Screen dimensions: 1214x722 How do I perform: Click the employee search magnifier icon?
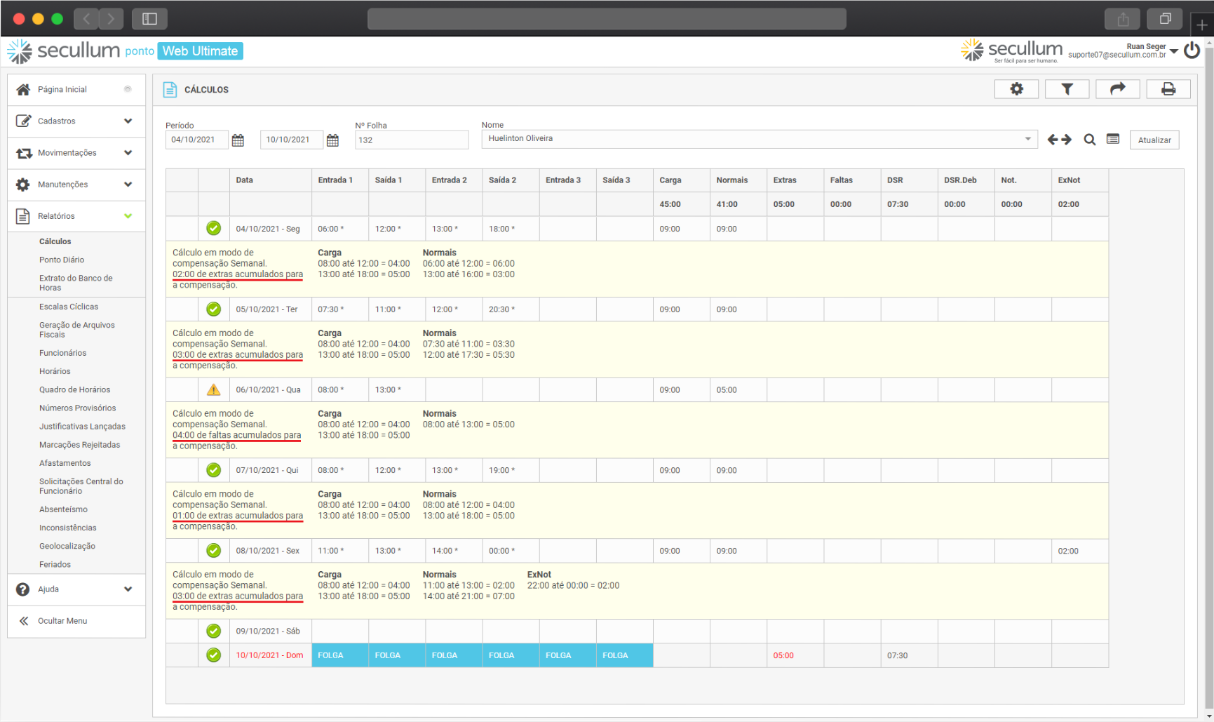click(x=1089, y=140)
